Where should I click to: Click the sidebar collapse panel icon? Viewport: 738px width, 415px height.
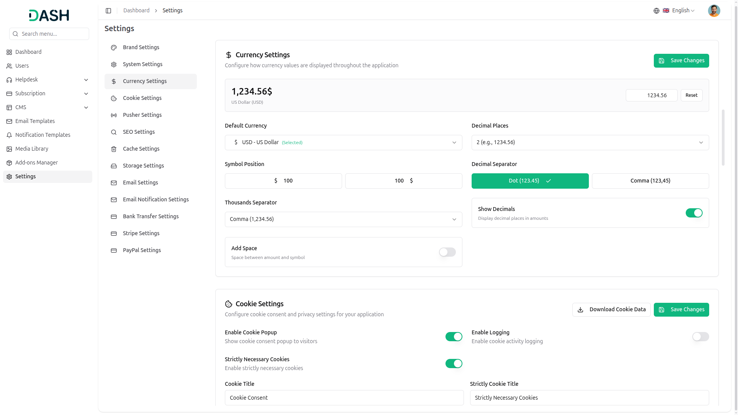coord(108,11)
